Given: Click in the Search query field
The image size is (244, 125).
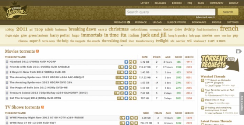Looking at the screenshot, I should coord(170,12).
